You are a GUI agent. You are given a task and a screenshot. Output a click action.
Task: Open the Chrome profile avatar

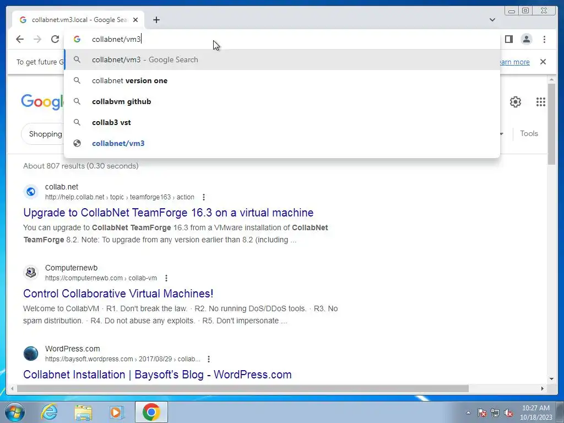tap(526, 39)
